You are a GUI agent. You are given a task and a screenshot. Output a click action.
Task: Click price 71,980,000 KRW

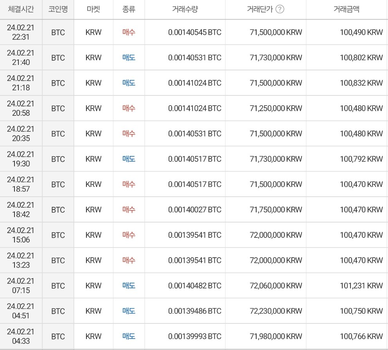[x=276, y=336]
